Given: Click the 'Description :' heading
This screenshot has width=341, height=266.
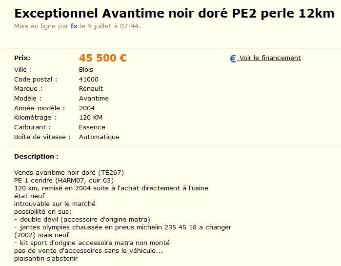Looking at the screenshot, I should (36, 157).
